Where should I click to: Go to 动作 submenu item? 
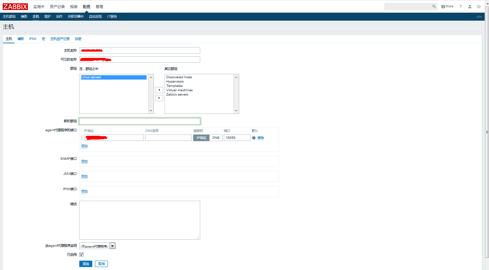click(x=59, y=17)
